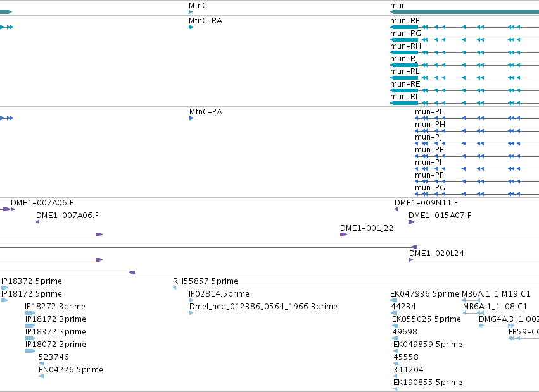This screenshot has height=392, width=539.
Task: Click the mun-RG transcript label
Action: tap(405, 34)
